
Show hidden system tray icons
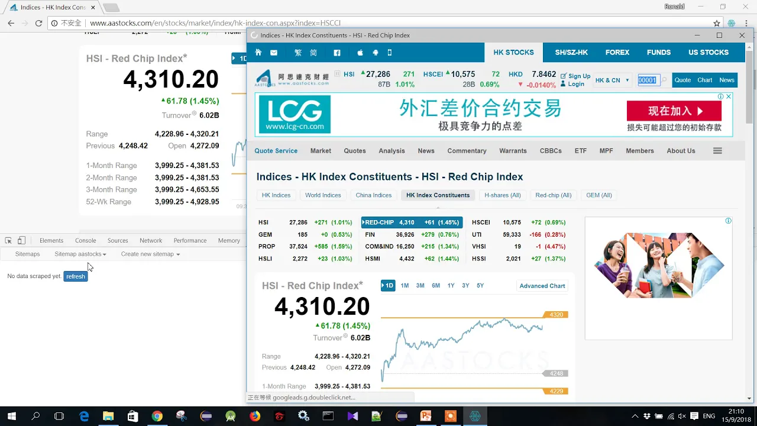pos(635,416)
